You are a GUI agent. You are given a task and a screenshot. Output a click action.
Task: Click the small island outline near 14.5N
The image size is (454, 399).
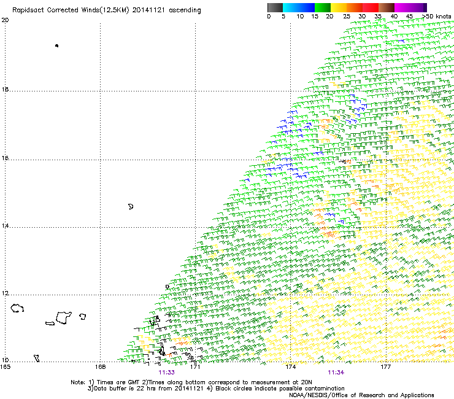tap(131, 207)
